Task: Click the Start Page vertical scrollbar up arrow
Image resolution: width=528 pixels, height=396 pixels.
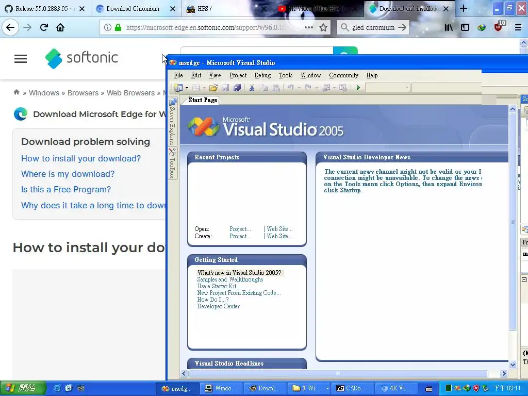Action: (x=513, y=109)
